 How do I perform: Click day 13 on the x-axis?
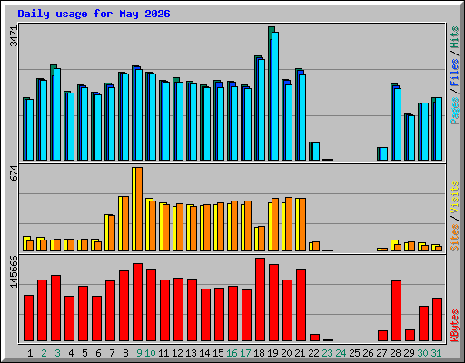tap(191, 353)
